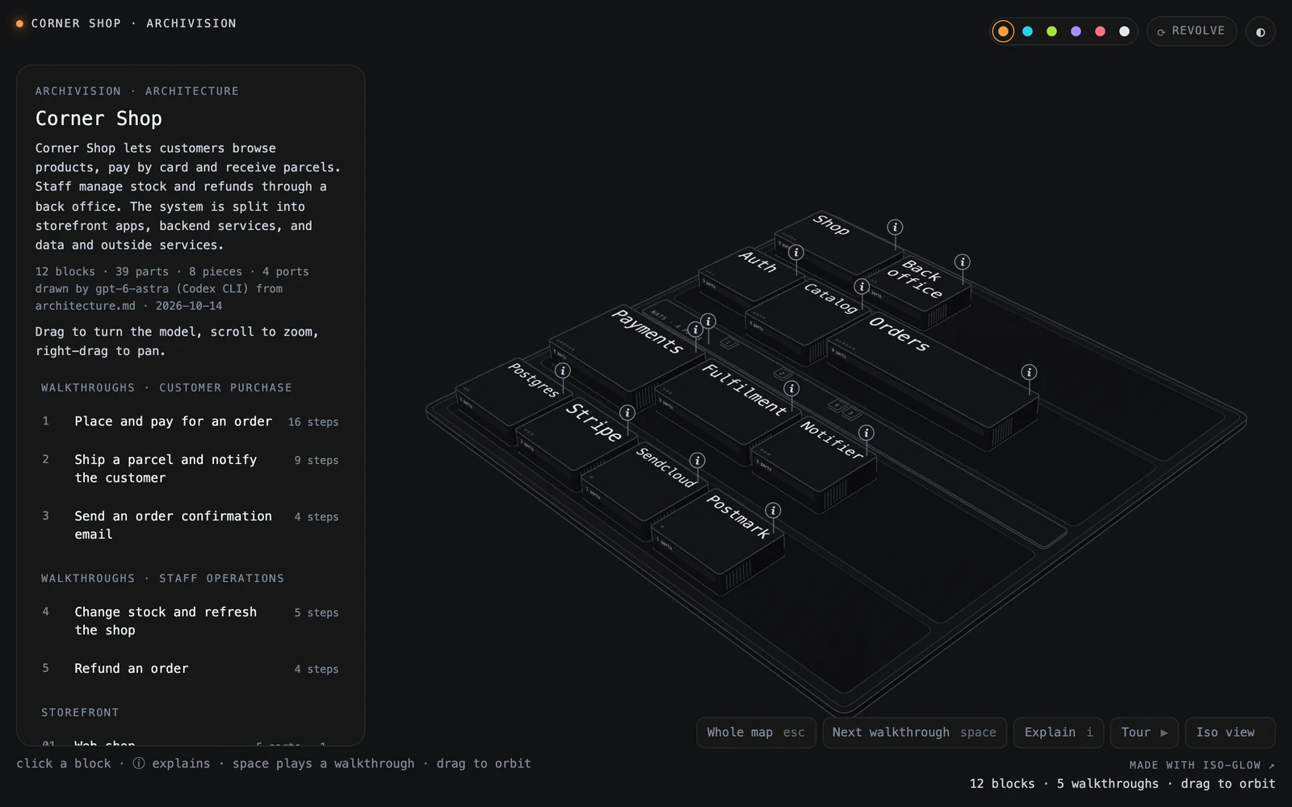Pick the green accent color dot
This screenshot has width=1292, height=807.
(x=1051, y=31)
